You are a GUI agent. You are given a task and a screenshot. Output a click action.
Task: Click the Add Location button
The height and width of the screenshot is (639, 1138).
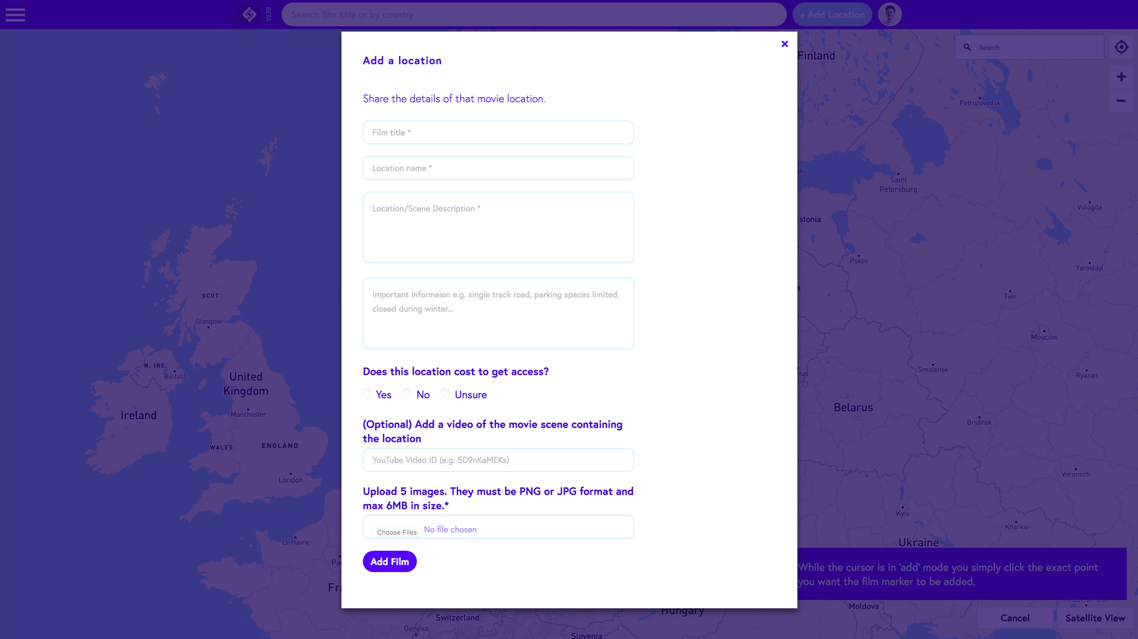coord(832,15)
